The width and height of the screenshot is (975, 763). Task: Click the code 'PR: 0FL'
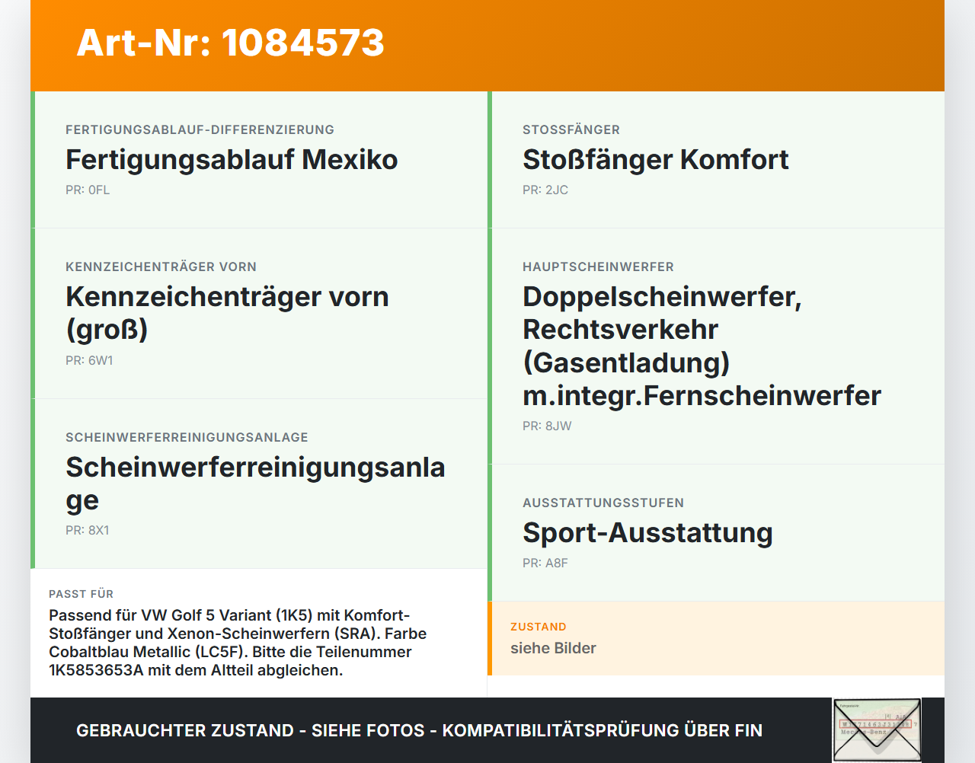pos(88,190)
